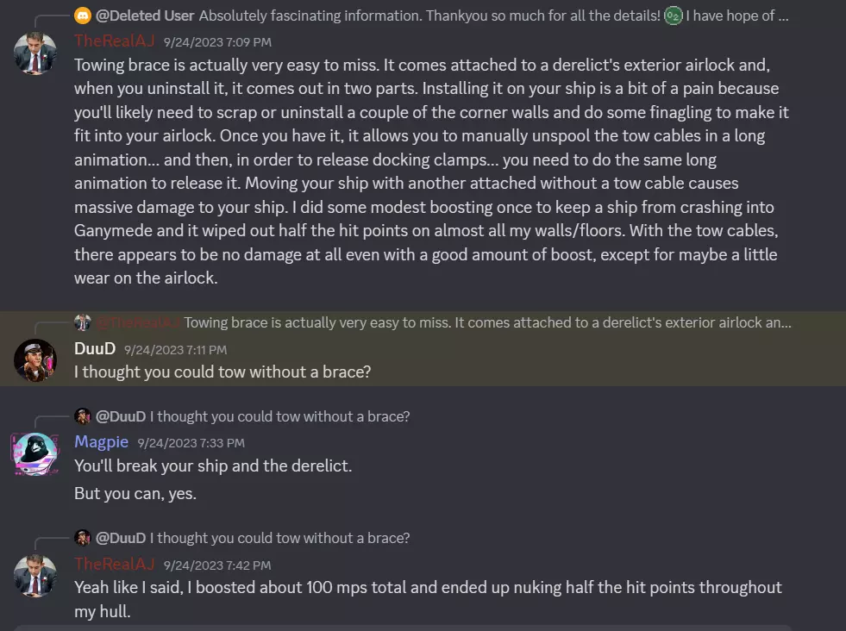Click the small DuuD avatar in the reply above Magpie
Viewport: 846px width, 631px height.
click(x=83, y=416)
